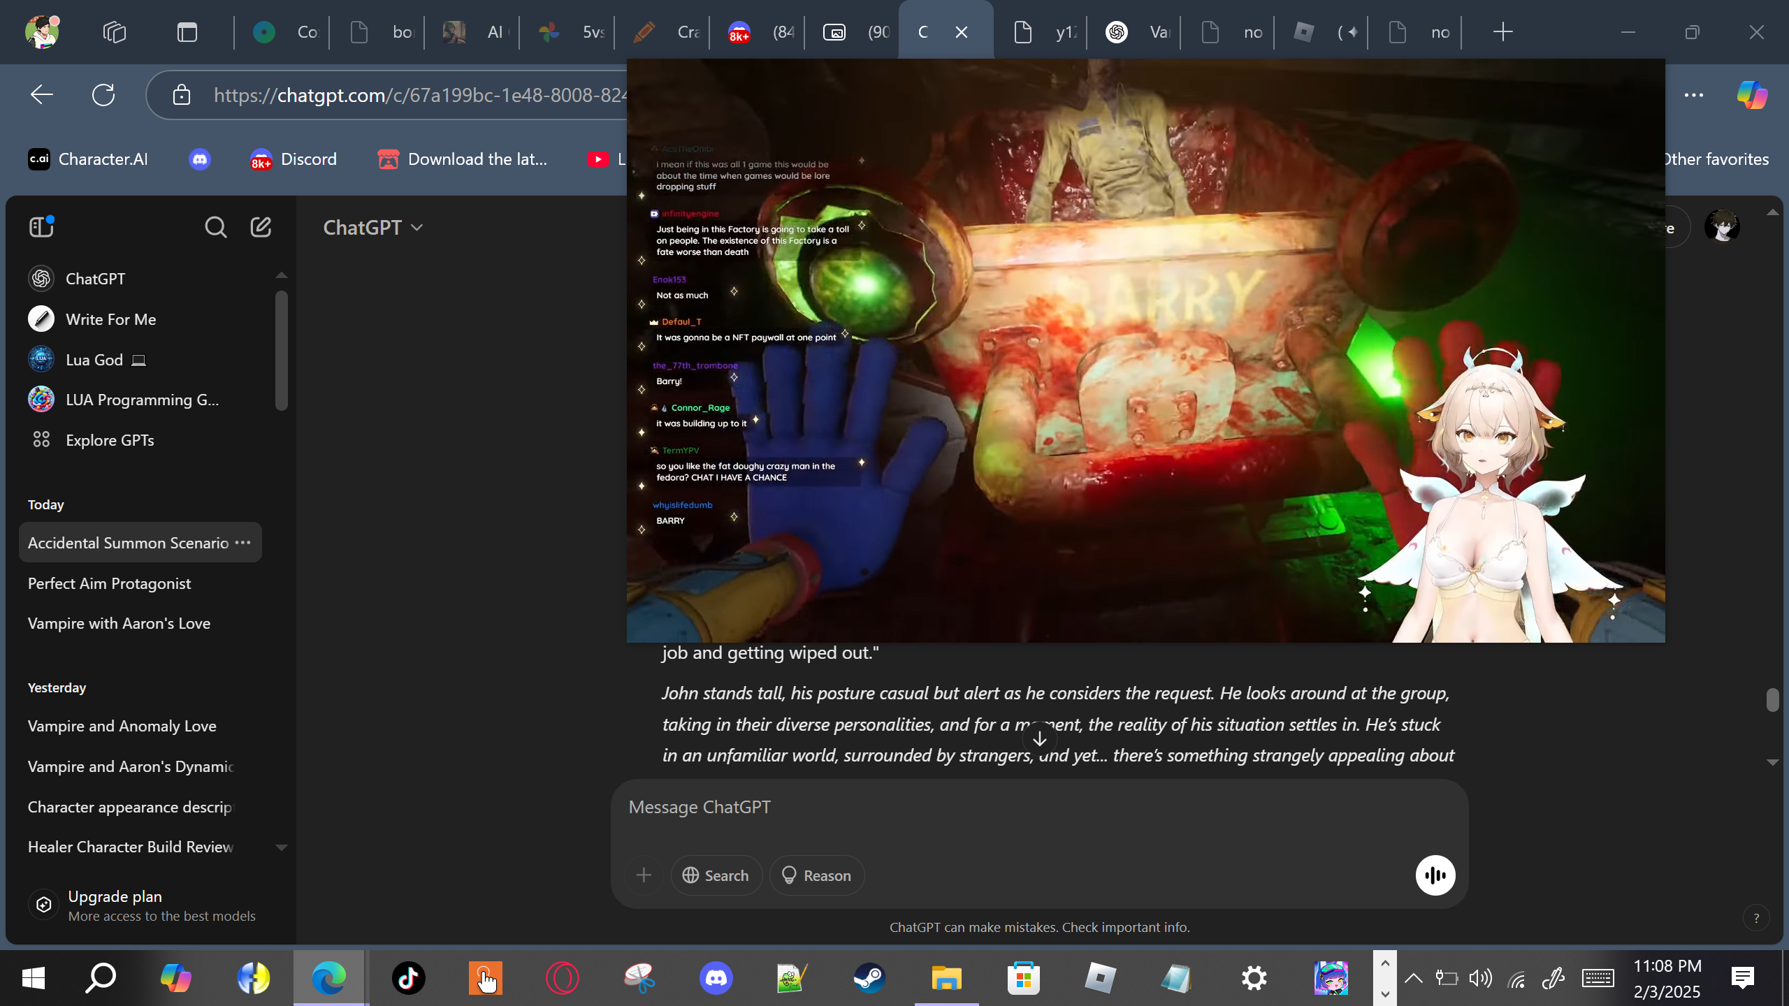Image resolution: width=1789 pixels, height=1006 pixels.
Task: Click the sidebar vertical scrollbar thumb
Action: (x=282, y=351)
